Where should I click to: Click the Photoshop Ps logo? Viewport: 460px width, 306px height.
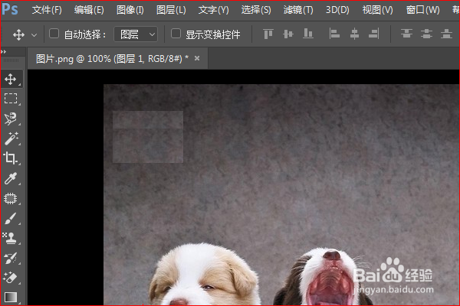[10, 9]
